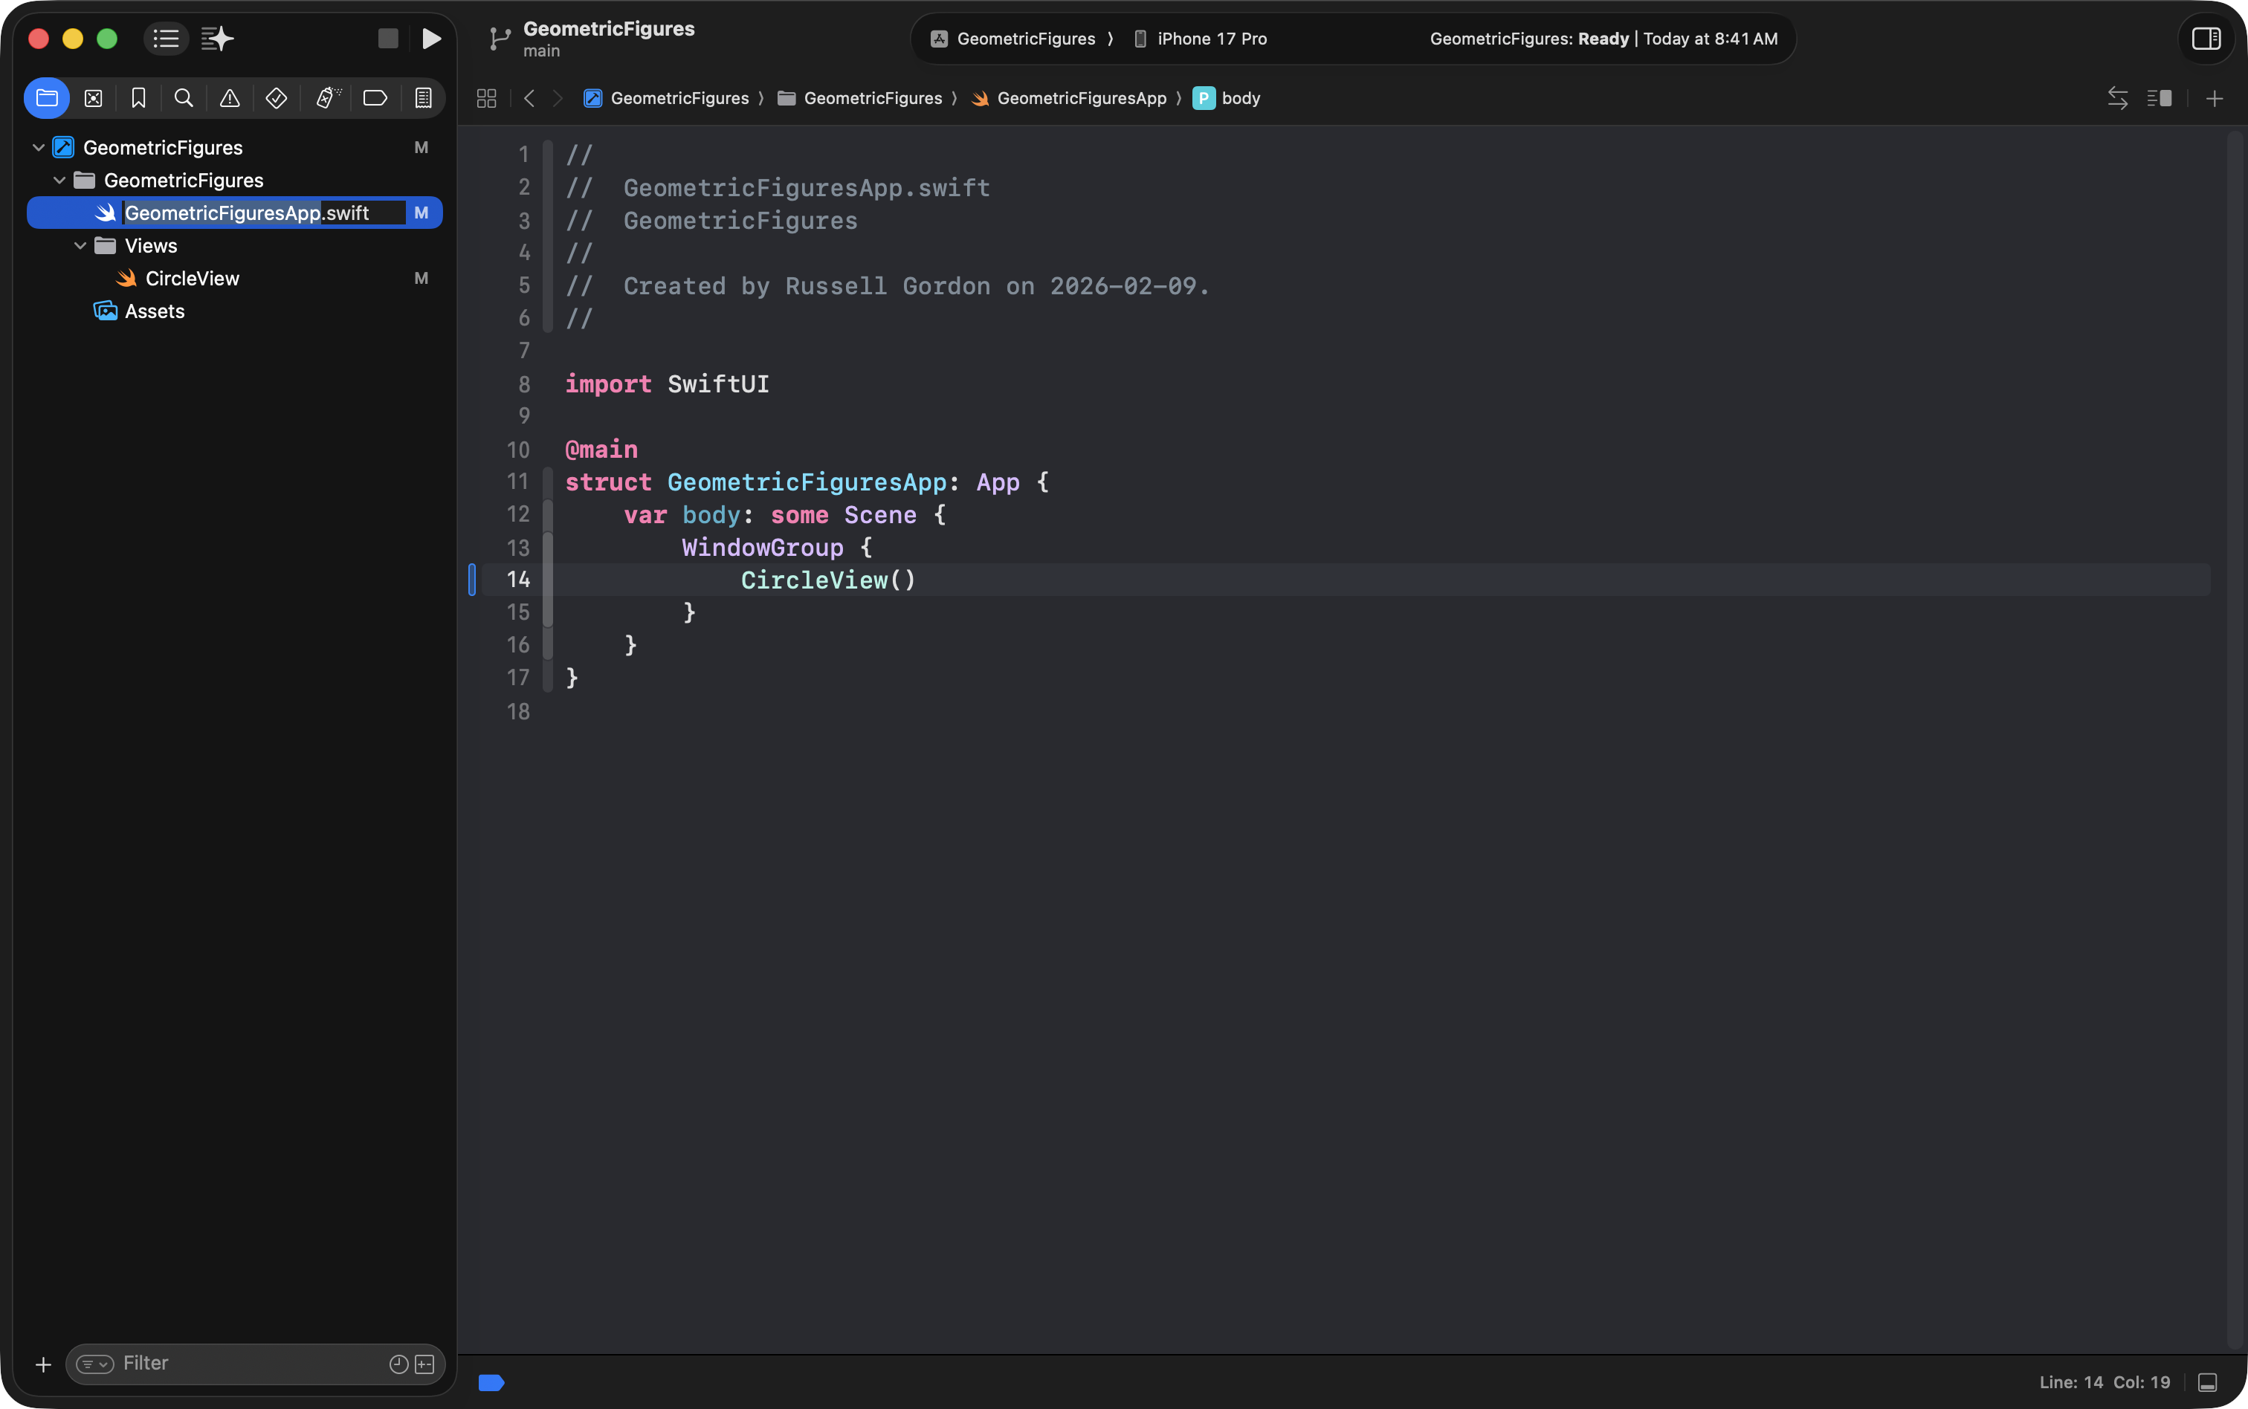Image resolution: width=2248 pixels, height=1409 pixels.
Task: Open the Find navigator magnifier icon
Action: pyautogui.click(x=184, y=98)
